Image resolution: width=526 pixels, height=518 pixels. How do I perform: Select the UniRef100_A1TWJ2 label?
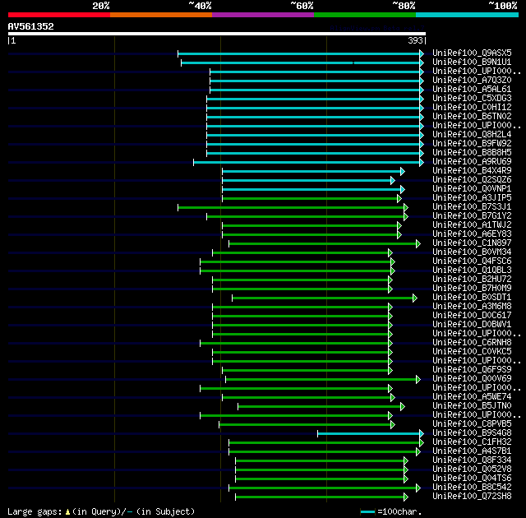click(472, 225)
